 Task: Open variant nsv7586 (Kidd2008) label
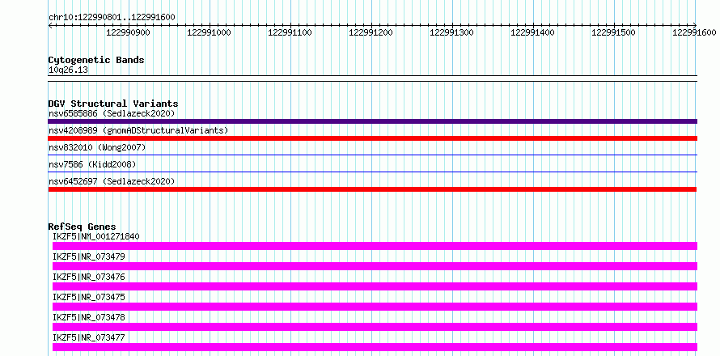click(92, 164)
